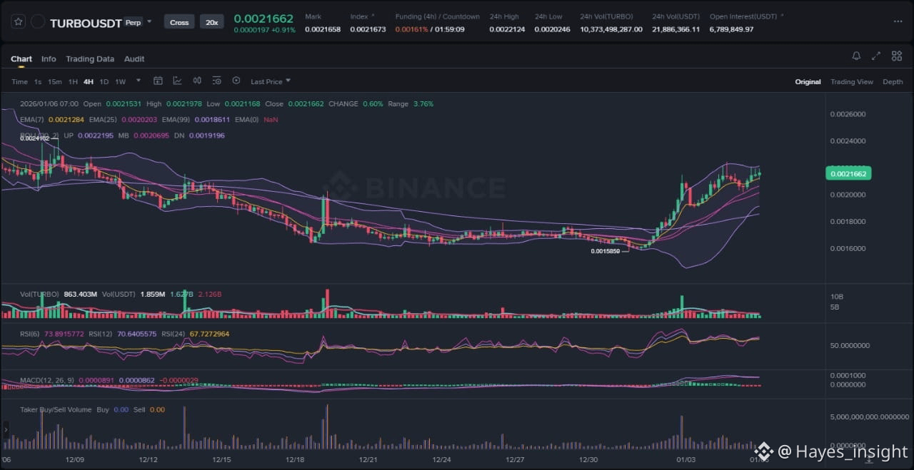The width and height of the screenshot is (914, 470).
Task: Select the 1H time interval
Action: coord(73,81)
